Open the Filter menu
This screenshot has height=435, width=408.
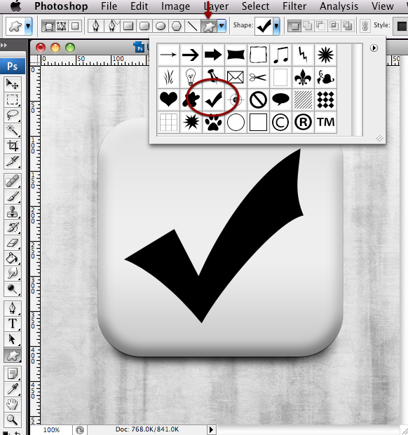(294, 6)
